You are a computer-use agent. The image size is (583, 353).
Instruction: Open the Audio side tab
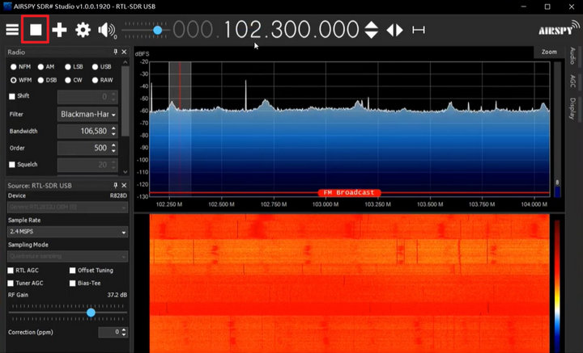tap(572, 56)
